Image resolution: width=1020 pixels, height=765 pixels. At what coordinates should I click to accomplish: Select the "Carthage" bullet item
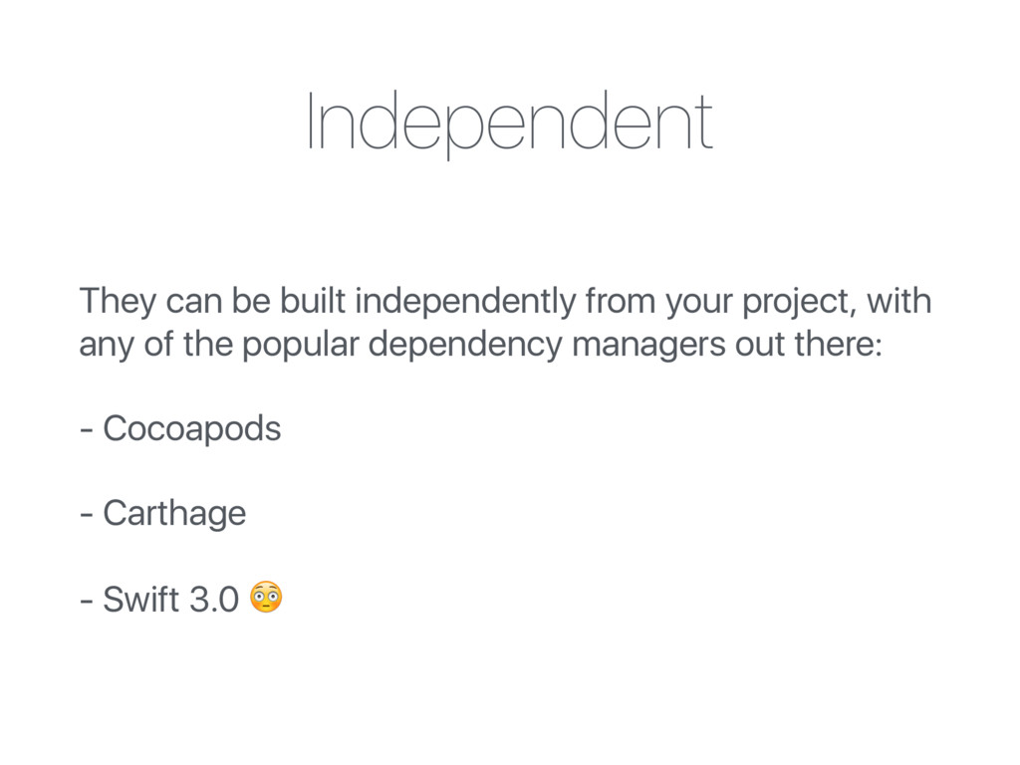click(x=174, y=514)
